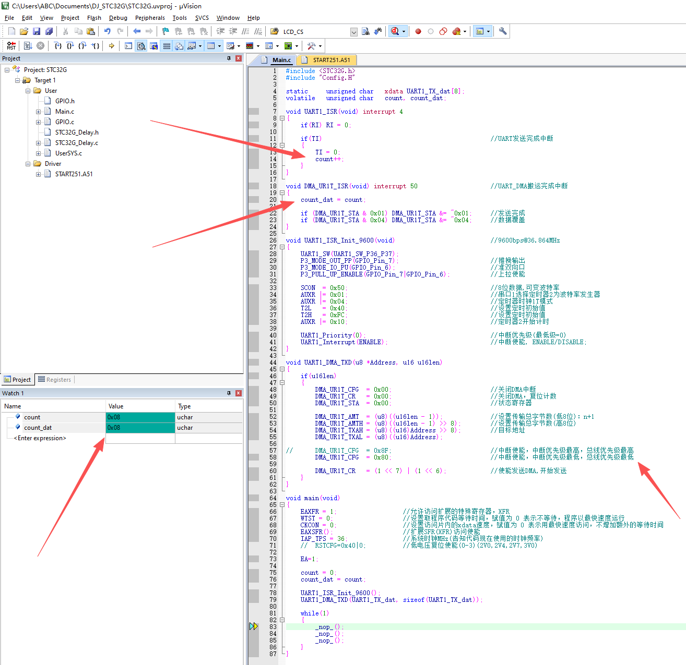Open the Configuration wrench icon
Screen dimensions: 686x665
tap(503, 31)
